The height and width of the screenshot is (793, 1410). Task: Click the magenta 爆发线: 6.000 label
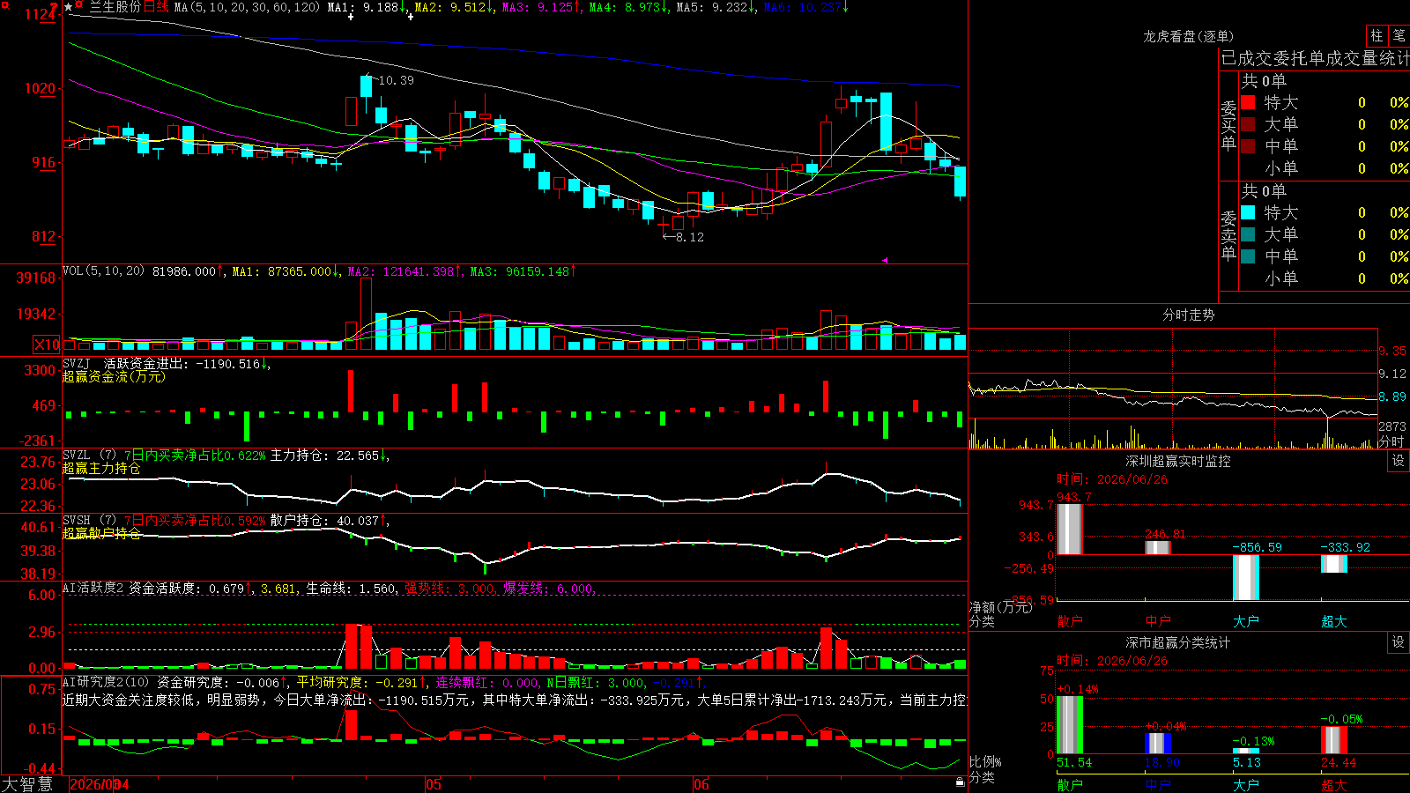point(548,588)
